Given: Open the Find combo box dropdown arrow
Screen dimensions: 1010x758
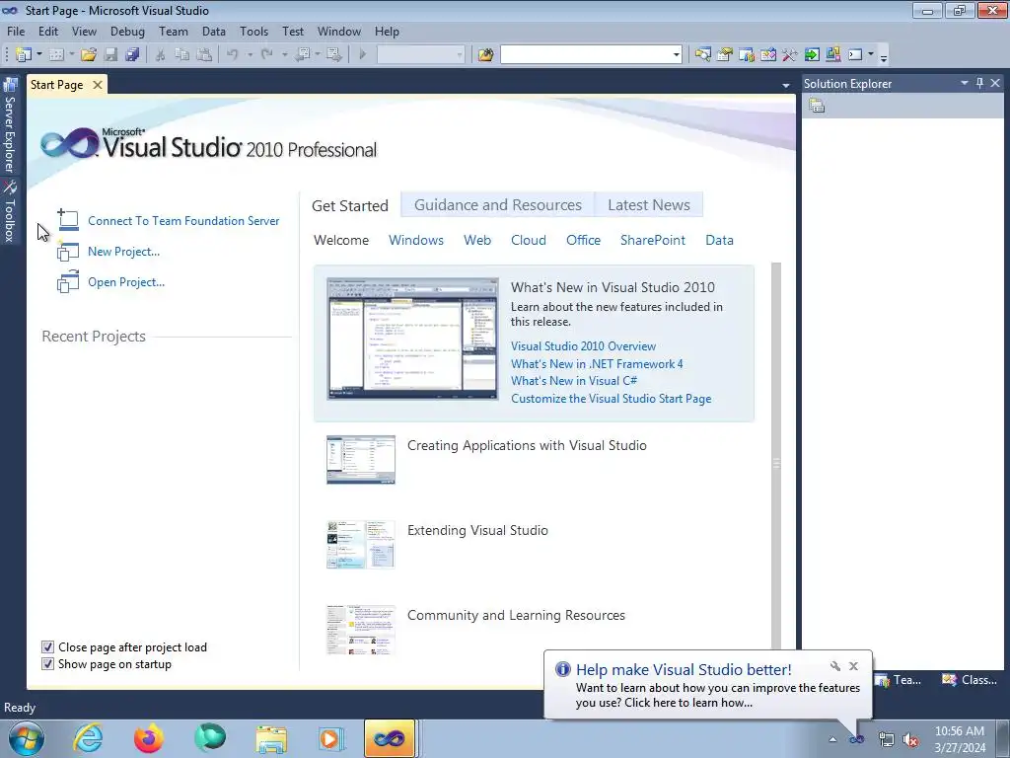Looking at the screenshot, I should [676, 55].
